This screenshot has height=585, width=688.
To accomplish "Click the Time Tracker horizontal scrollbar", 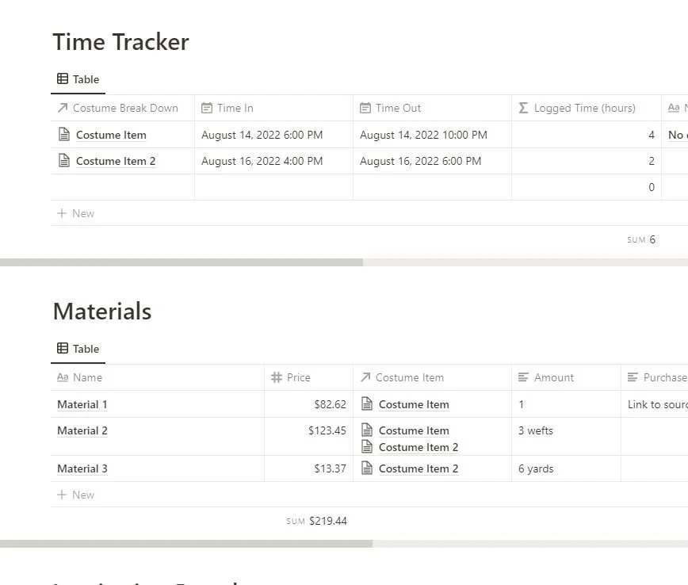I will point(182,262).
